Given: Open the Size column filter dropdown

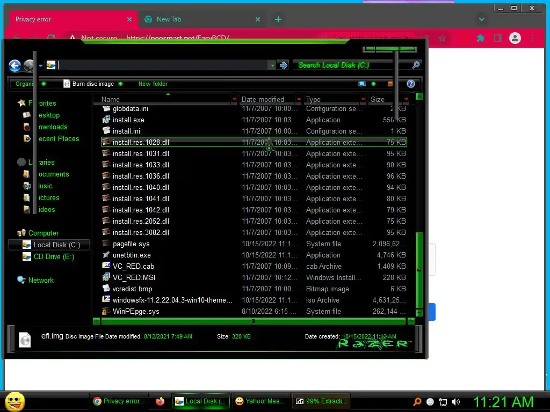Looking at the screenshot, I should [x=406, y=99].
